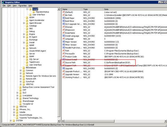Click the folder icon of SQL Server key
Screen dimensions: 167x127
[x=27, y=59]
